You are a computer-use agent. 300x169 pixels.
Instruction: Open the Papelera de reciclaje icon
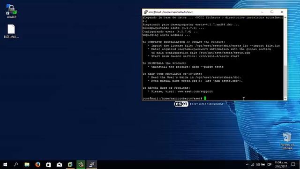pos(287,141)
